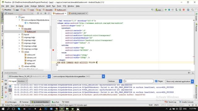Open the Project Structure toolbar icon

[x=188, y=10]
